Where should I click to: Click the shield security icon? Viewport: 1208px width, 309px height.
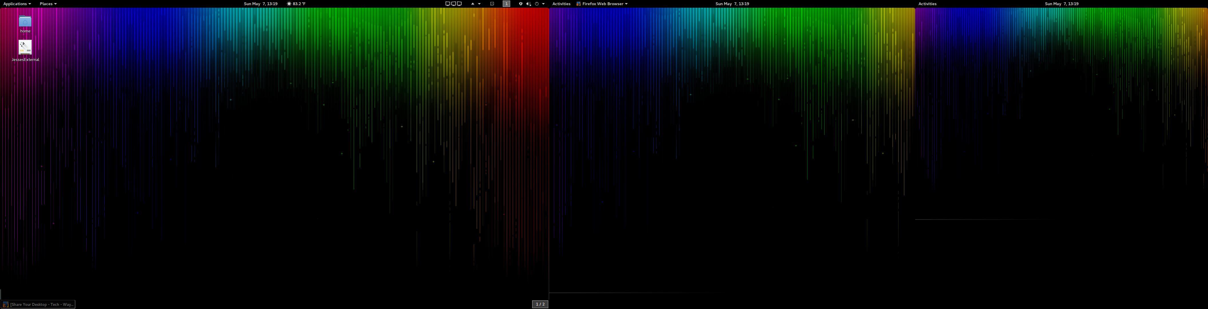[520, 4]
